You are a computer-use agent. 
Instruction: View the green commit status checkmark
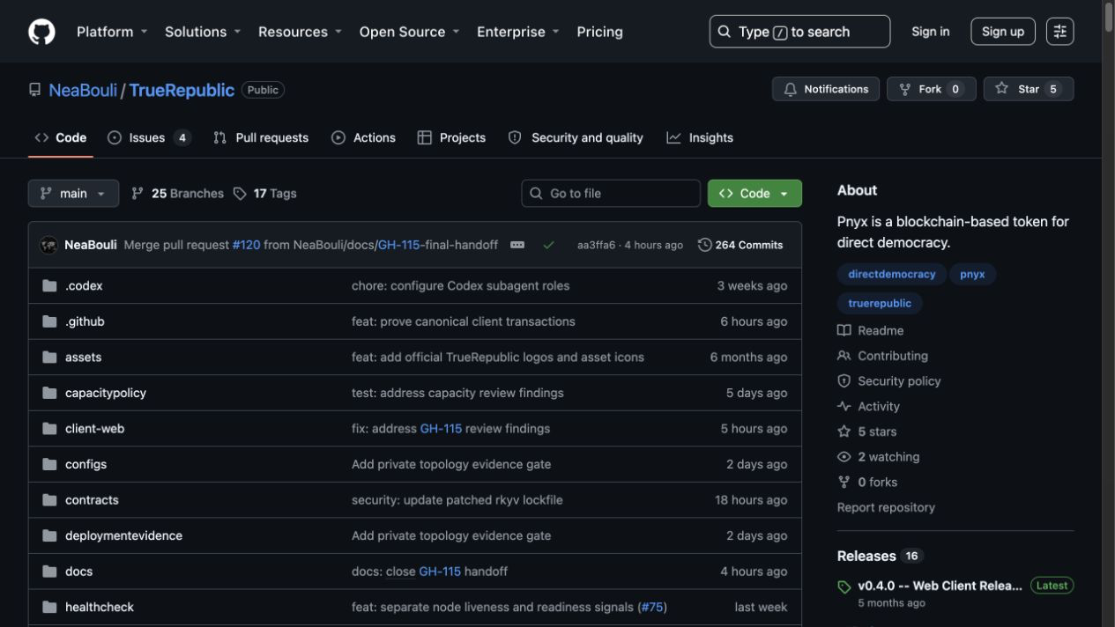548,245
